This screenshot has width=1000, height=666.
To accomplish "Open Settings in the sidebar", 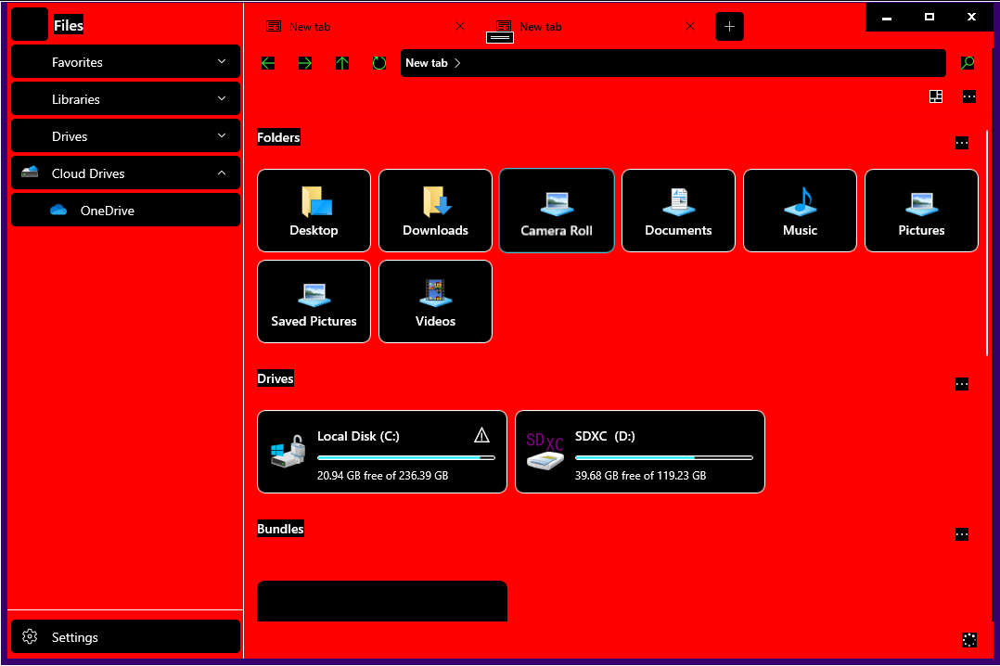I will 125,636.
